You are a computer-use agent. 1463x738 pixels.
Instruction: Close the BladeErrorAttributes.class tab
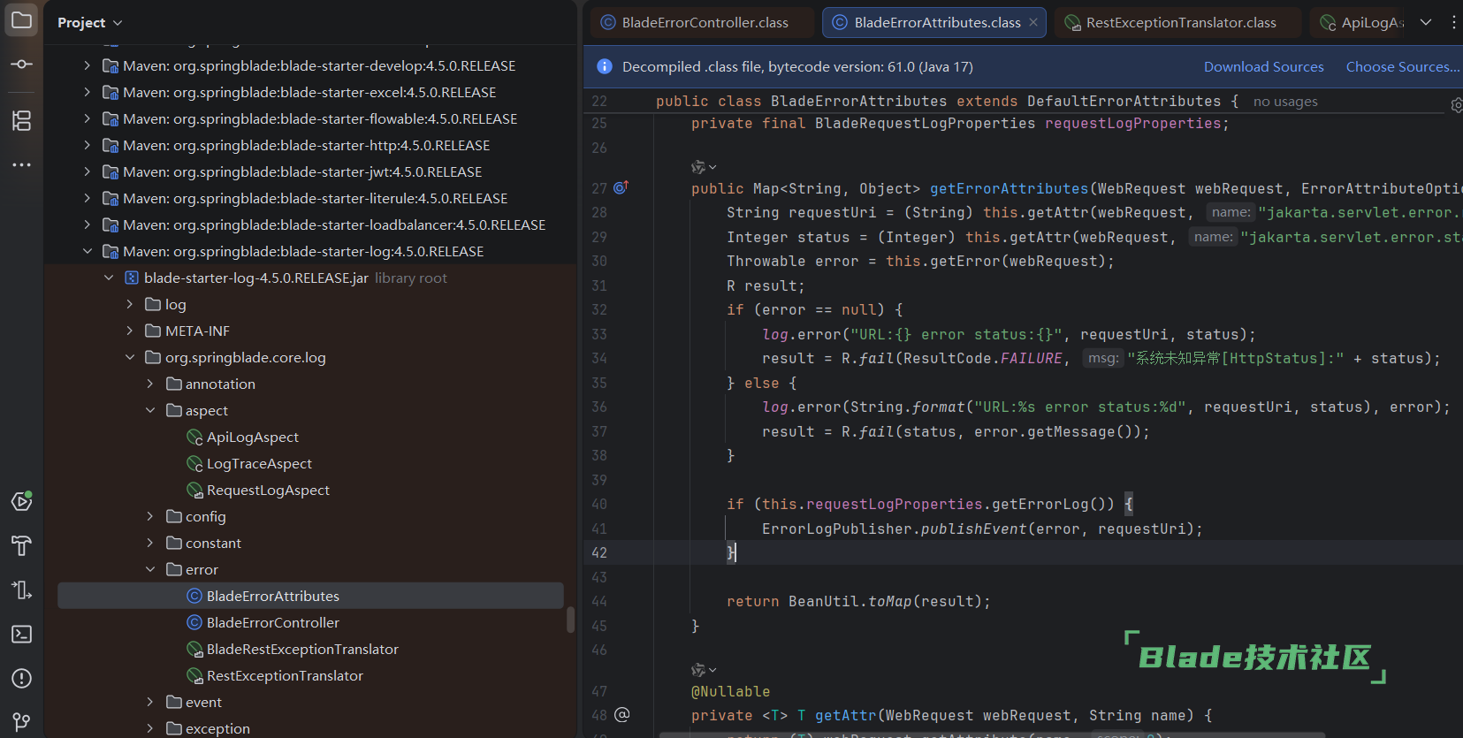click(x=1033, y=23)
